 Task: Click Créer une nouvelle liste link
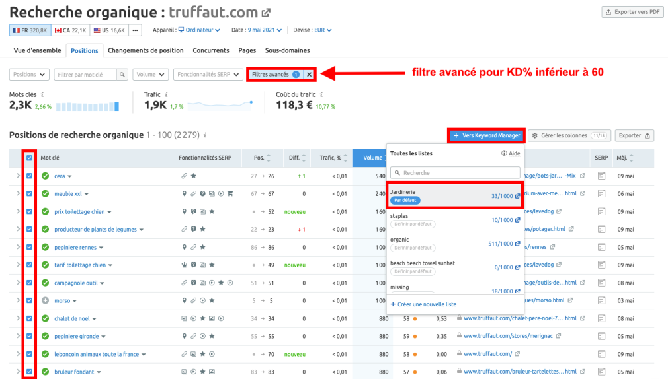point(423,304)
